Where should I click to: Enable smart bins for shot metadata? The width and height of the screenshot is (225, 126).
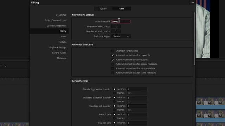click(113, 69)
